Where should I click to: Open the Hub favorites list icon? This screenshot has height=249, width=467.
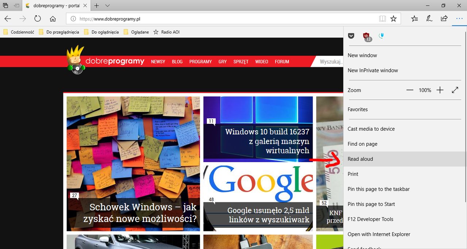[414, 19]
